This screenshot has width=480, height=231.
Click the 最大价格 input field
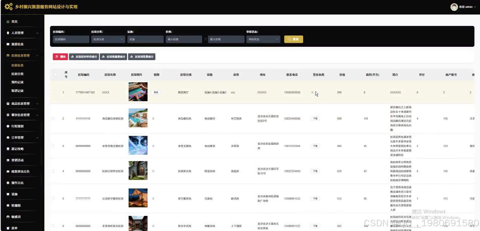(x=226, y=39)
